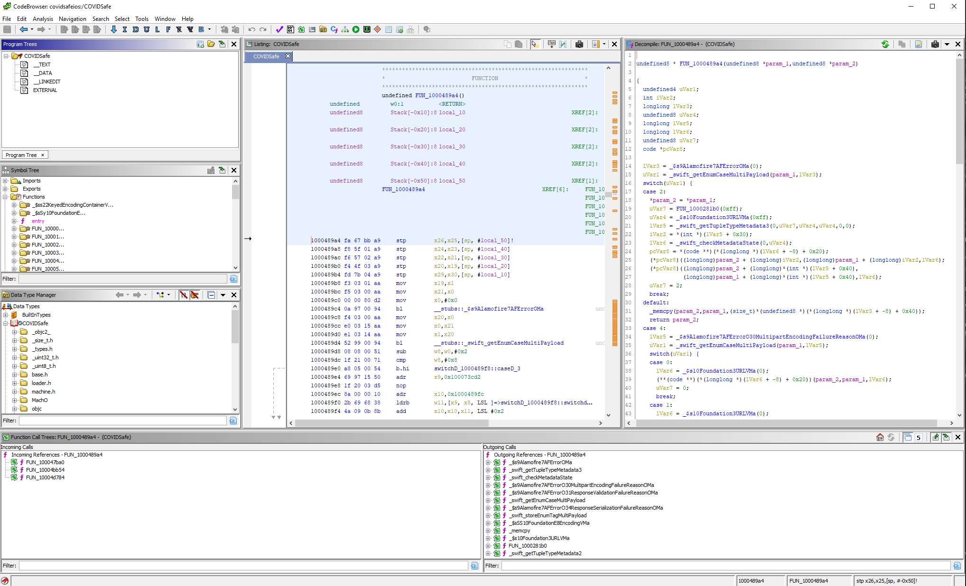Toggle the Listing field editor icon
Viewport: 966px width, 586px height.
551,44
